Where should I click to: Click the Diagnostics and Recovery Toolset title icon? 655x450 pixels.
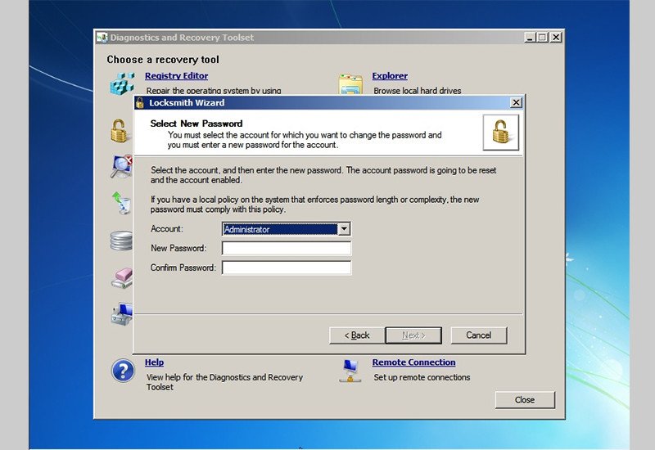point(102,38)
